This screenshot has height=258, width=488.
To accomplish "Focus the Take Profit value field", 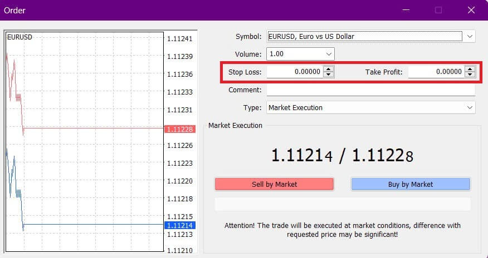I will (x=436, y=72).
